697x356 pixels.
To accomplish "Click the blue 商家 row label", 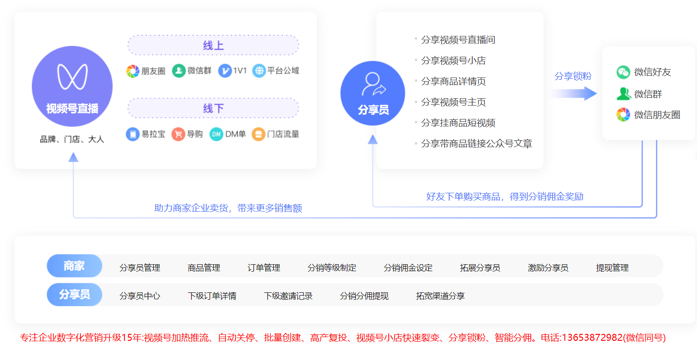I will [74, 266].
